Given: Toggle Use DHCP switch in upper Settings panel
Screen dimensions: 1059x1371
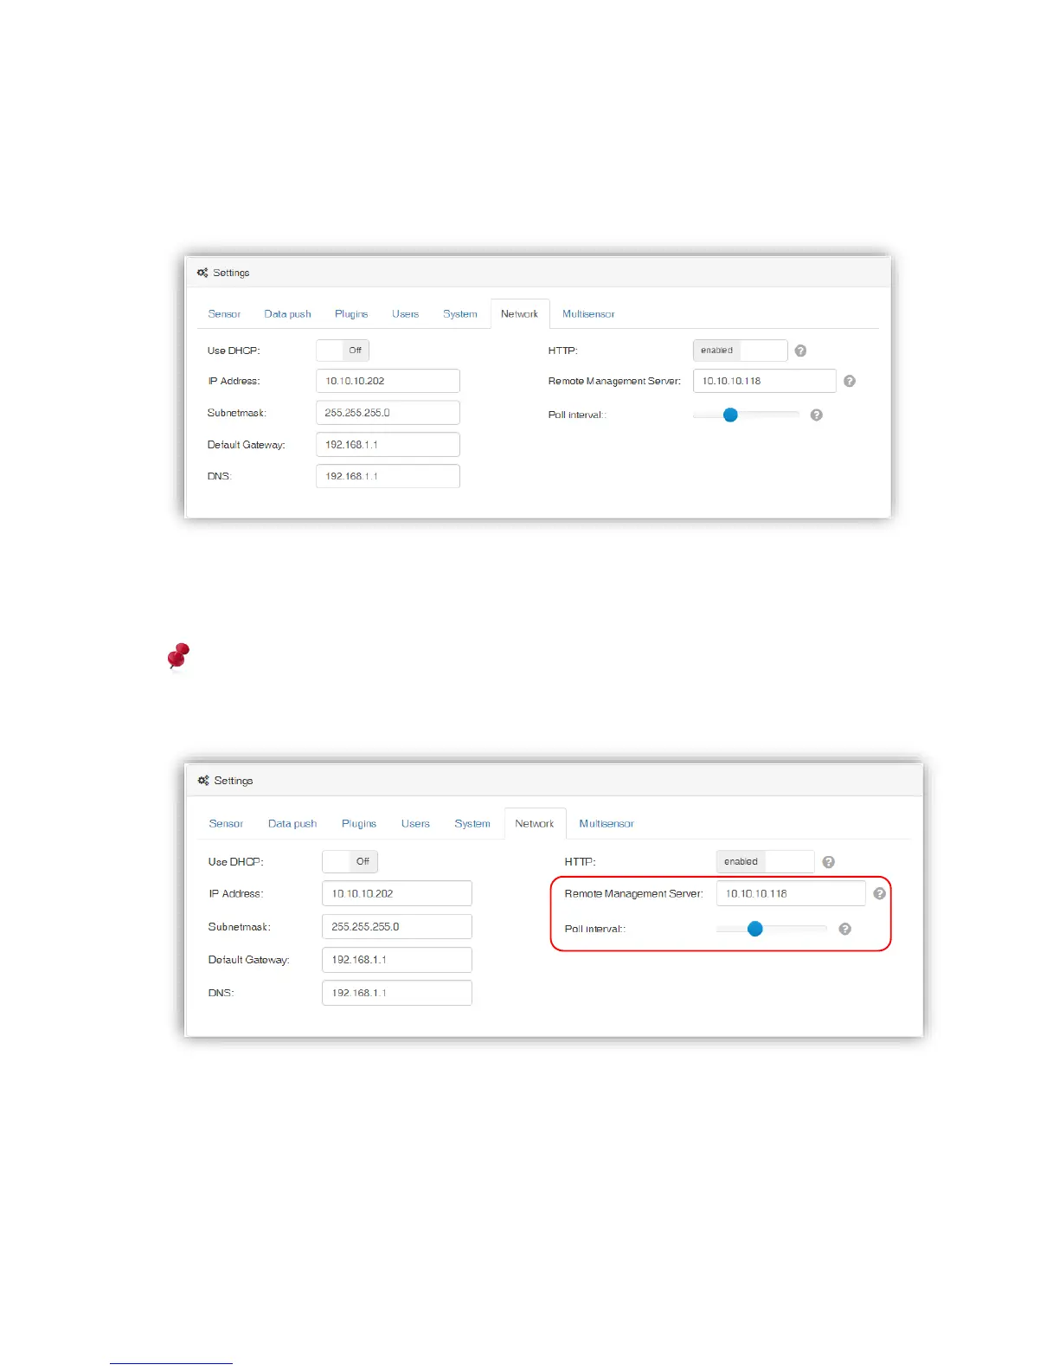Looking at the screenshot, I should (343, 351).
